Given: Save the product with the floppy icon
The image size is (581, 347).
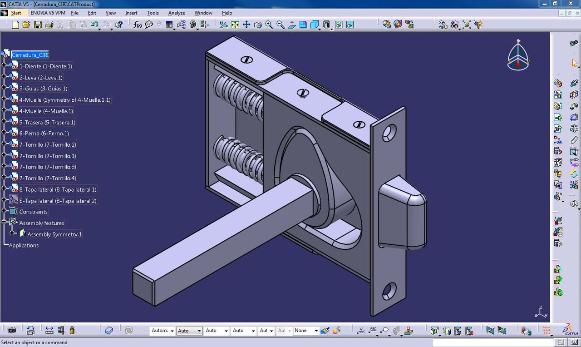Looking at the screenshot, I should (38, 25).
